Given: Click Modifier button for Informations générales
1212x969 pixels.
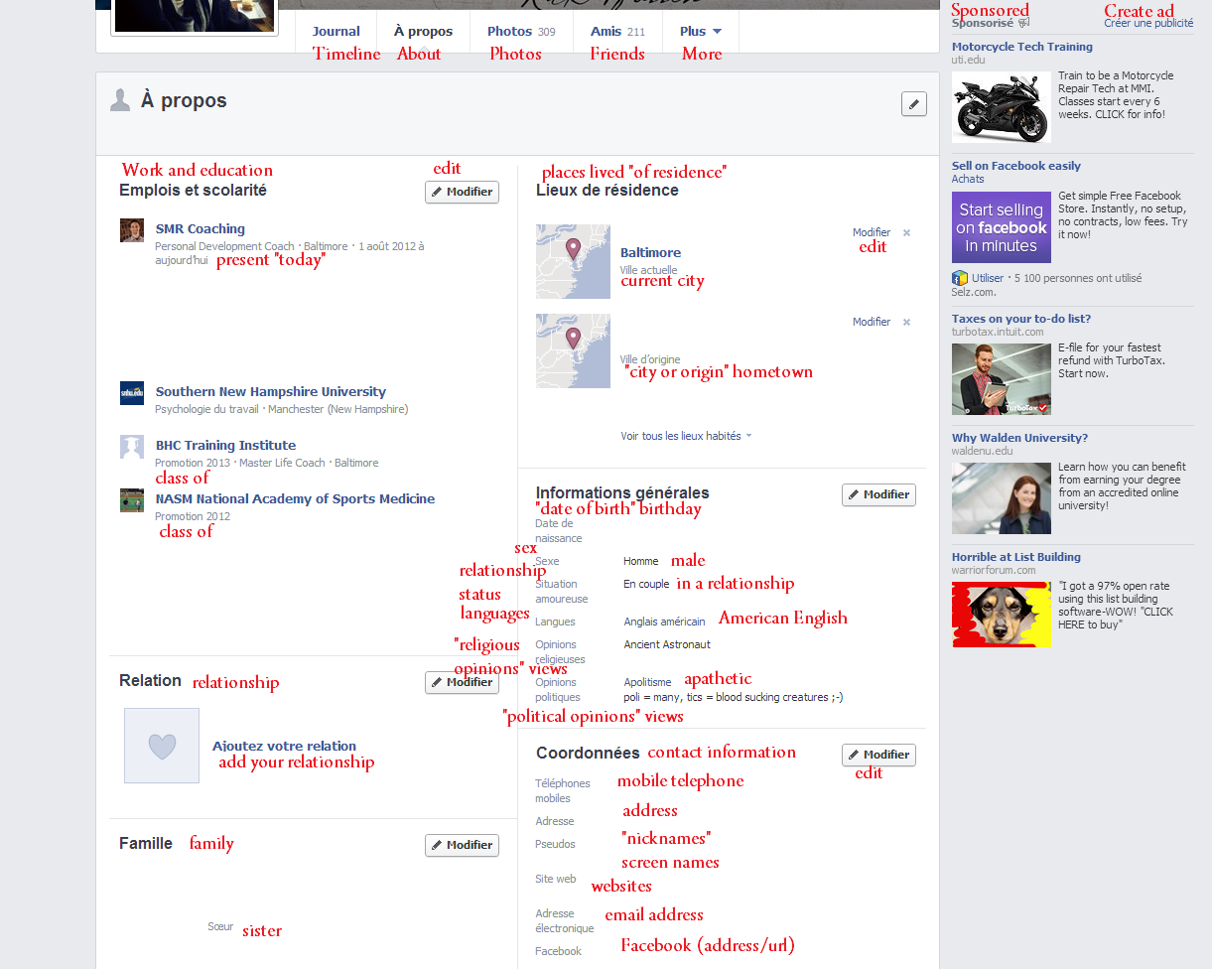Looking at the screenshot, I should pyautogui.click(x=878, y=494).
